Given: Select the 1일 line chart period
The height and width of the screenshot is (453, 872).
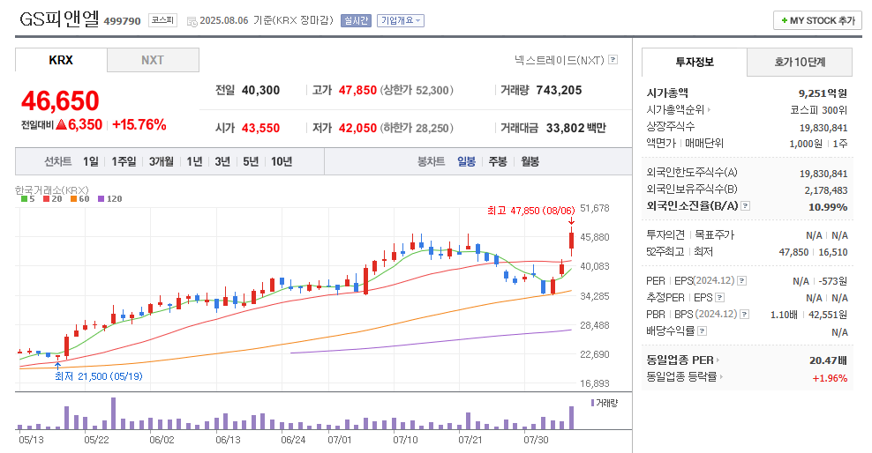Looking at the screenshot, I should (x=91, y=161).
